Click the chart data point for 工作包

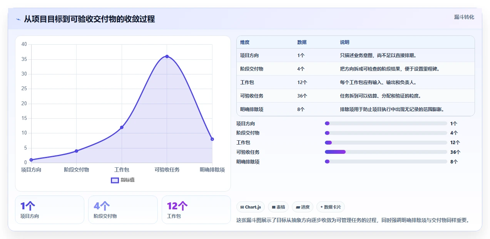122,127
